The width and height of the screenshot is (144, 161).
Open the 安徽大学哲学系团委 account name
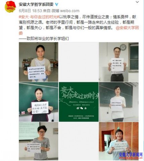pos(36,4)
